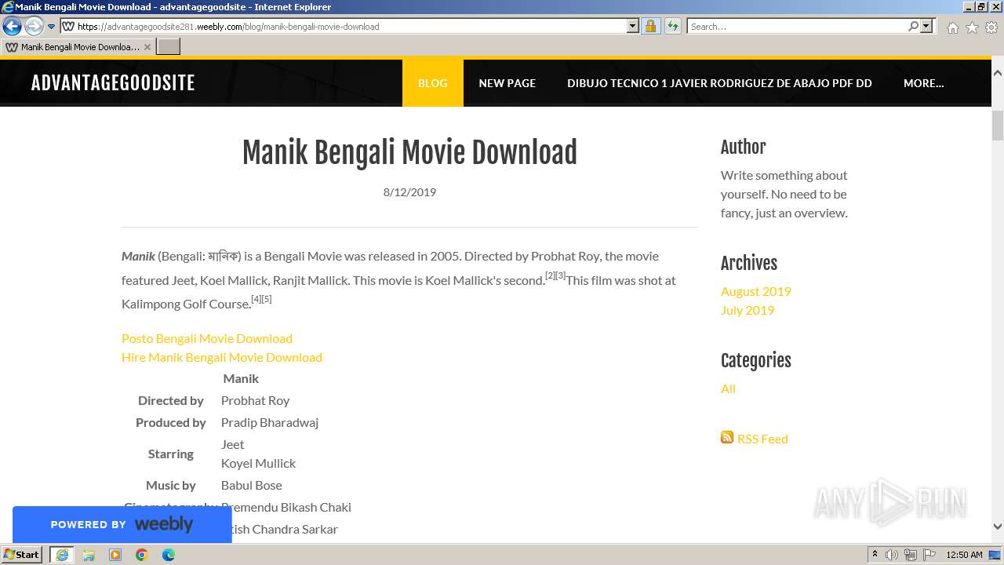Open citation reference [5]
The width and height of the screenshot is (1004, 565).
(x=267, y=299)
